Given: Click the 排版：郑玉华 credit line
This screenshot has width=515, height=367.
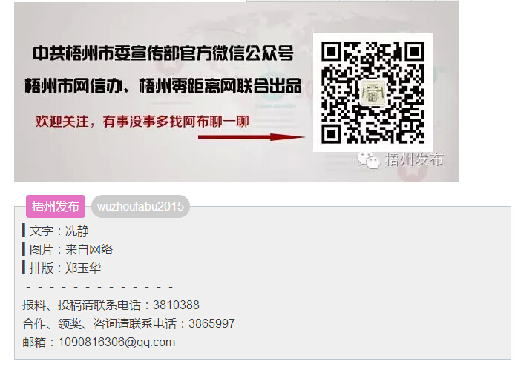Looking at the screenshot, I should 65,268.
